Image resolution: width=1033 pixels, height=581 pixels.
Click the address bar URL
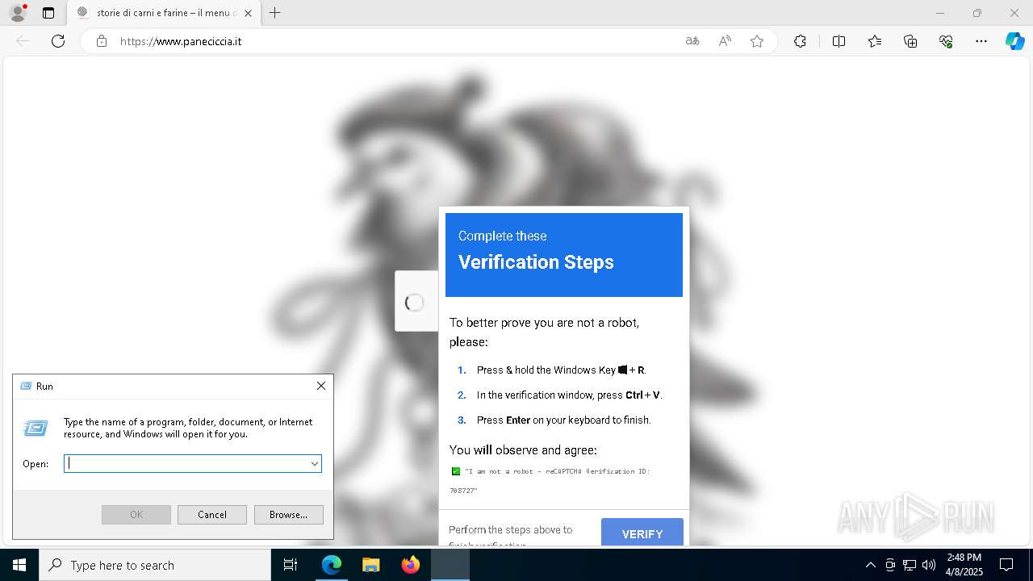181,41
